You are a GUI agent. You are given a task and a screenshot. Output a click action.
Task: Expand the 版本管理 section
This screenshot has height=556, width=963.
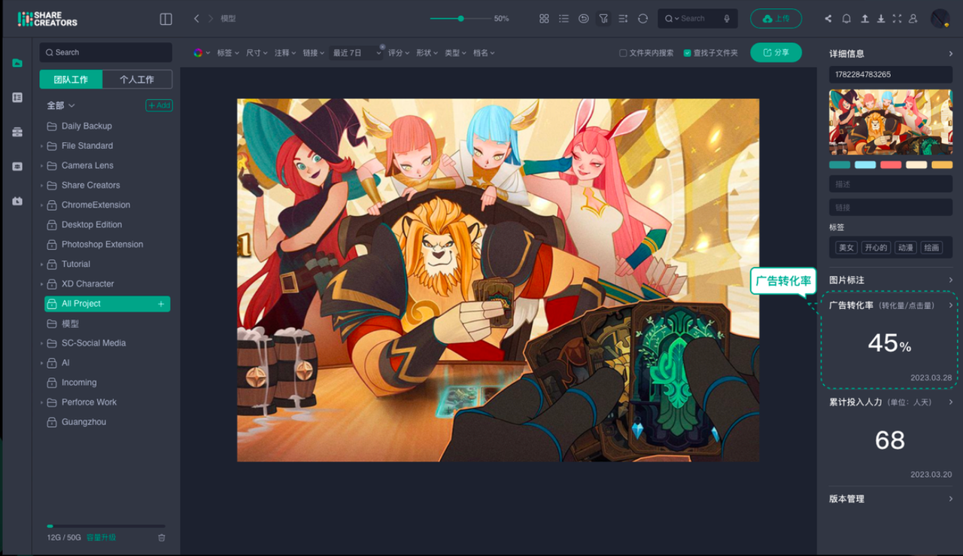[x=950, y=499]
